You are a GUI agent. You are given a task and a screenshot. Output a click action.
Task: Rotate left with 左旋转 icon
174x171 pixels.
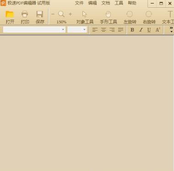pos(130,14)
